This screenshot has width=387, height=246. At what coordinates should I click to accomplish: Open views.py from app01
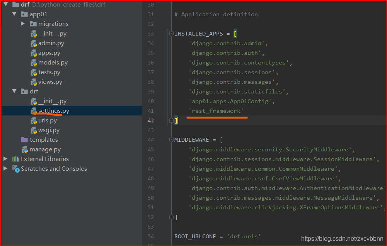tap(50, 82)
